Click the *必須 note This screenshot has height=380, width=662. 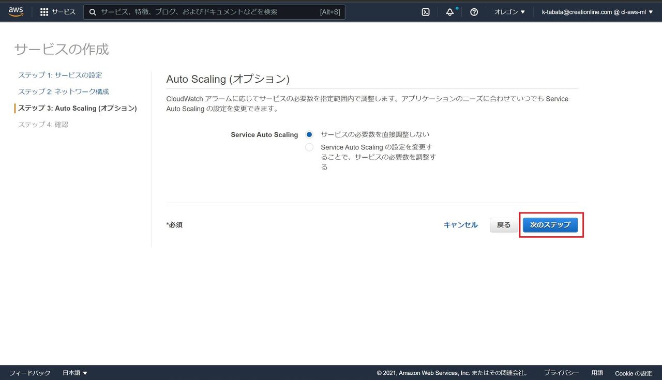click(174, 225)
